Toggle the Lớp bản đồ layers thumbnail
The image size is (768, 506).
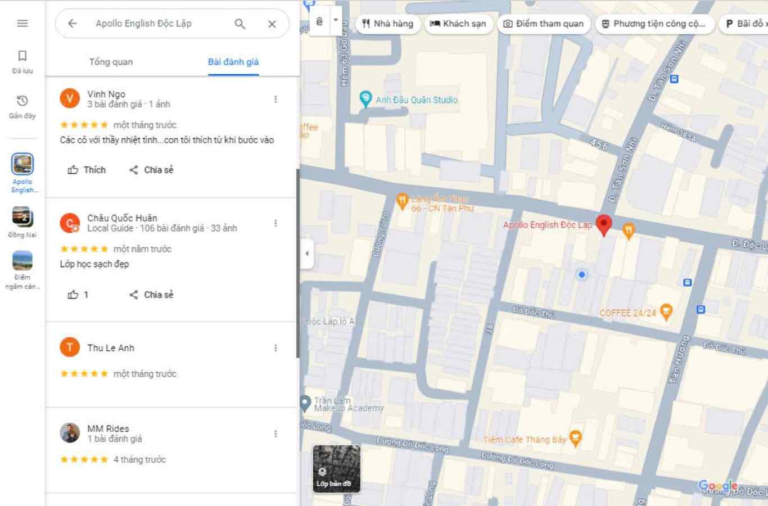pyautogui.click(x=336, y=468)
